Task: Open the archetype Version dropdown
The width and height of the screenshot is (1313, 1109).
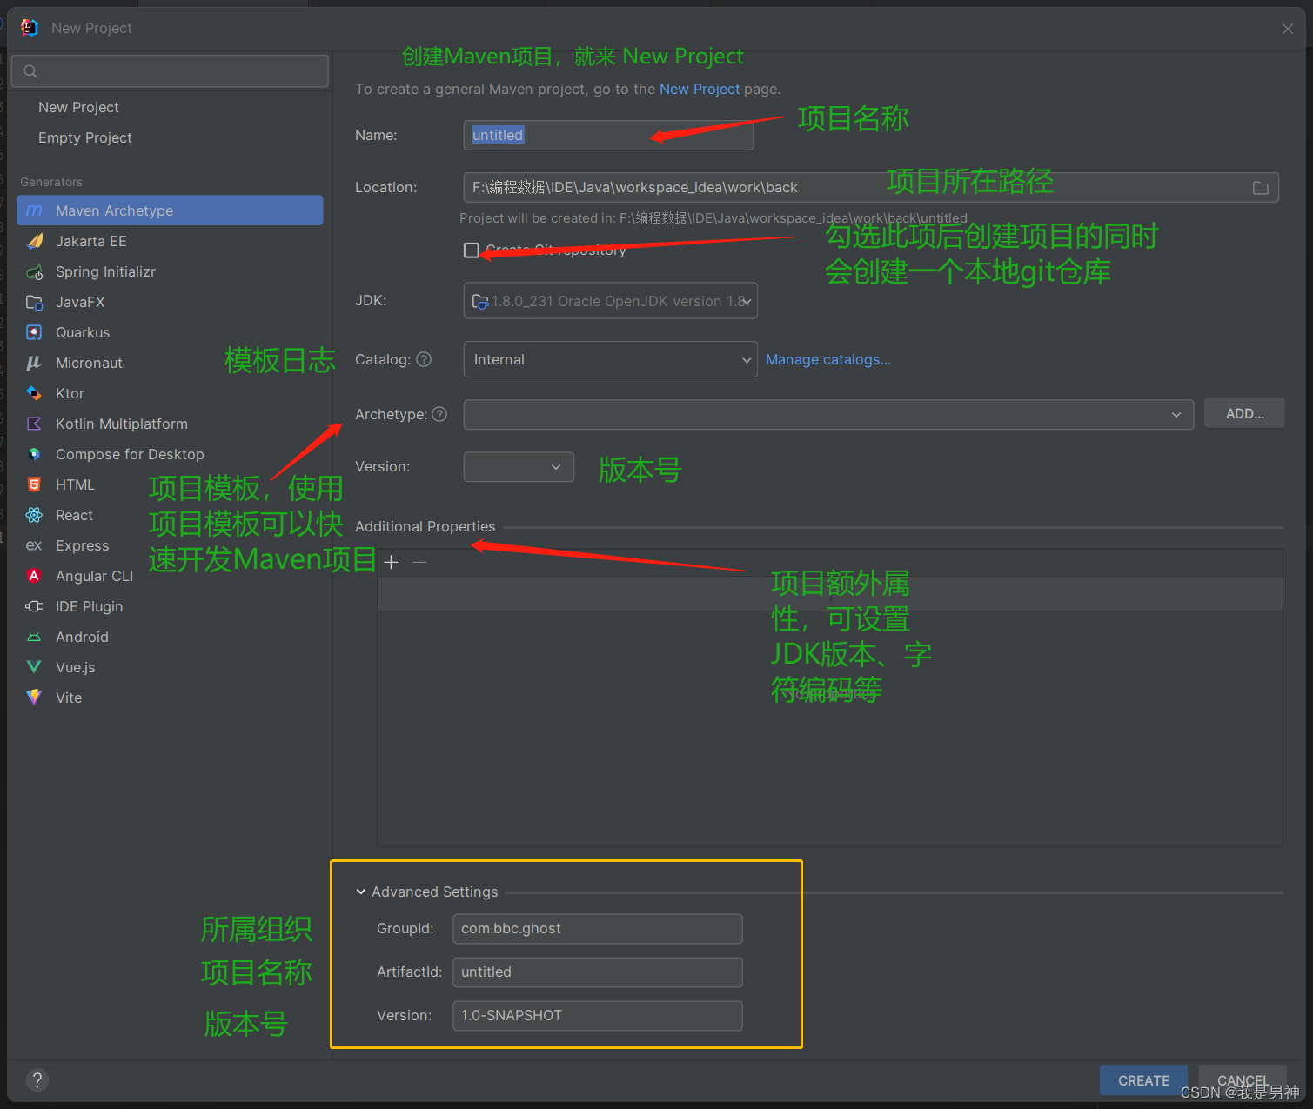Action: (519, 467)
